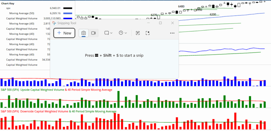Close the Snipping Tool window

[x=173, y=23]
